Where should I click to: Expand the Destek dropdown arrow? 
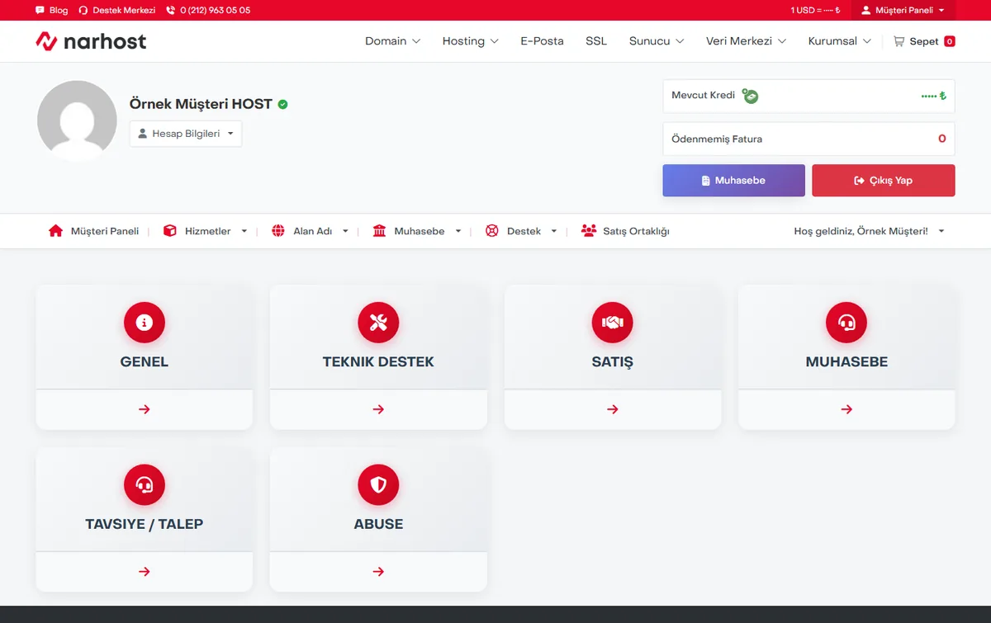554,232
